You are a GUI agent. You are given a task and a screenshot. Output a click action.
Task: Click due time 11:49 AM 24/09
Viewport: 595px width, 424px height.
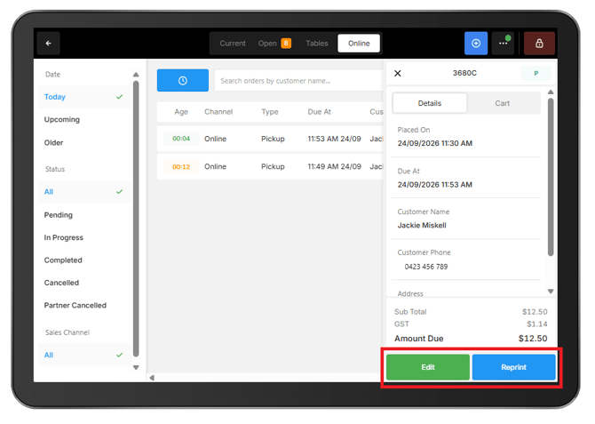point(334,167)
